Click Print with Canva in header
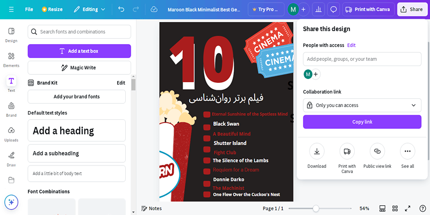 tap(368, 9)
